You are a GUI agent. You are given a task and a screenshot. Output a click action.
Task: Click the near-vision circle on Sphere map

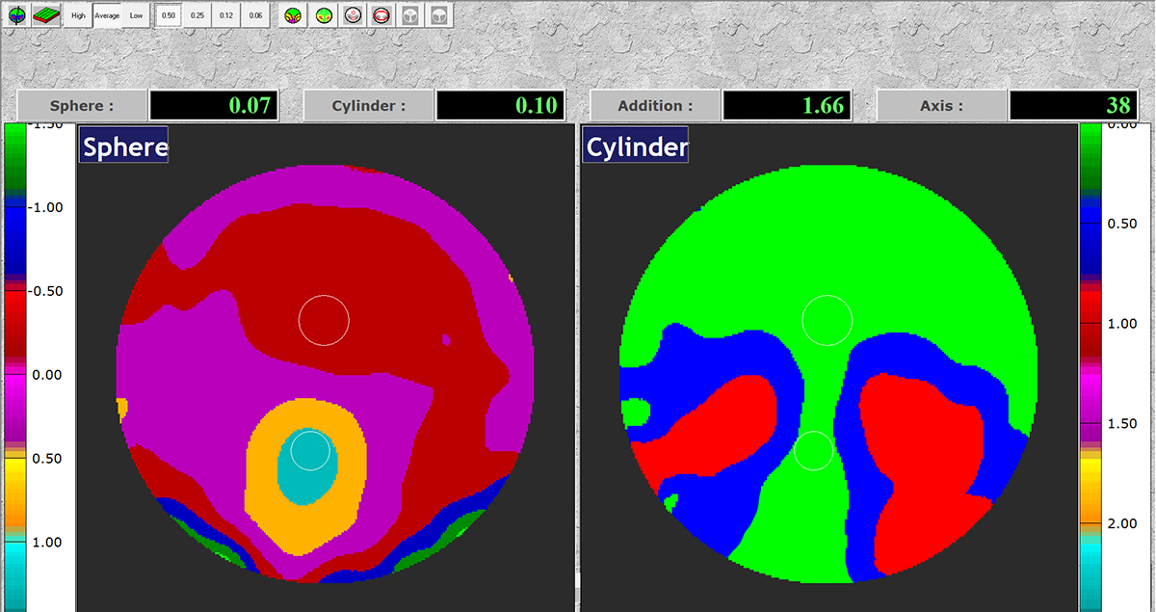(309, 450)
